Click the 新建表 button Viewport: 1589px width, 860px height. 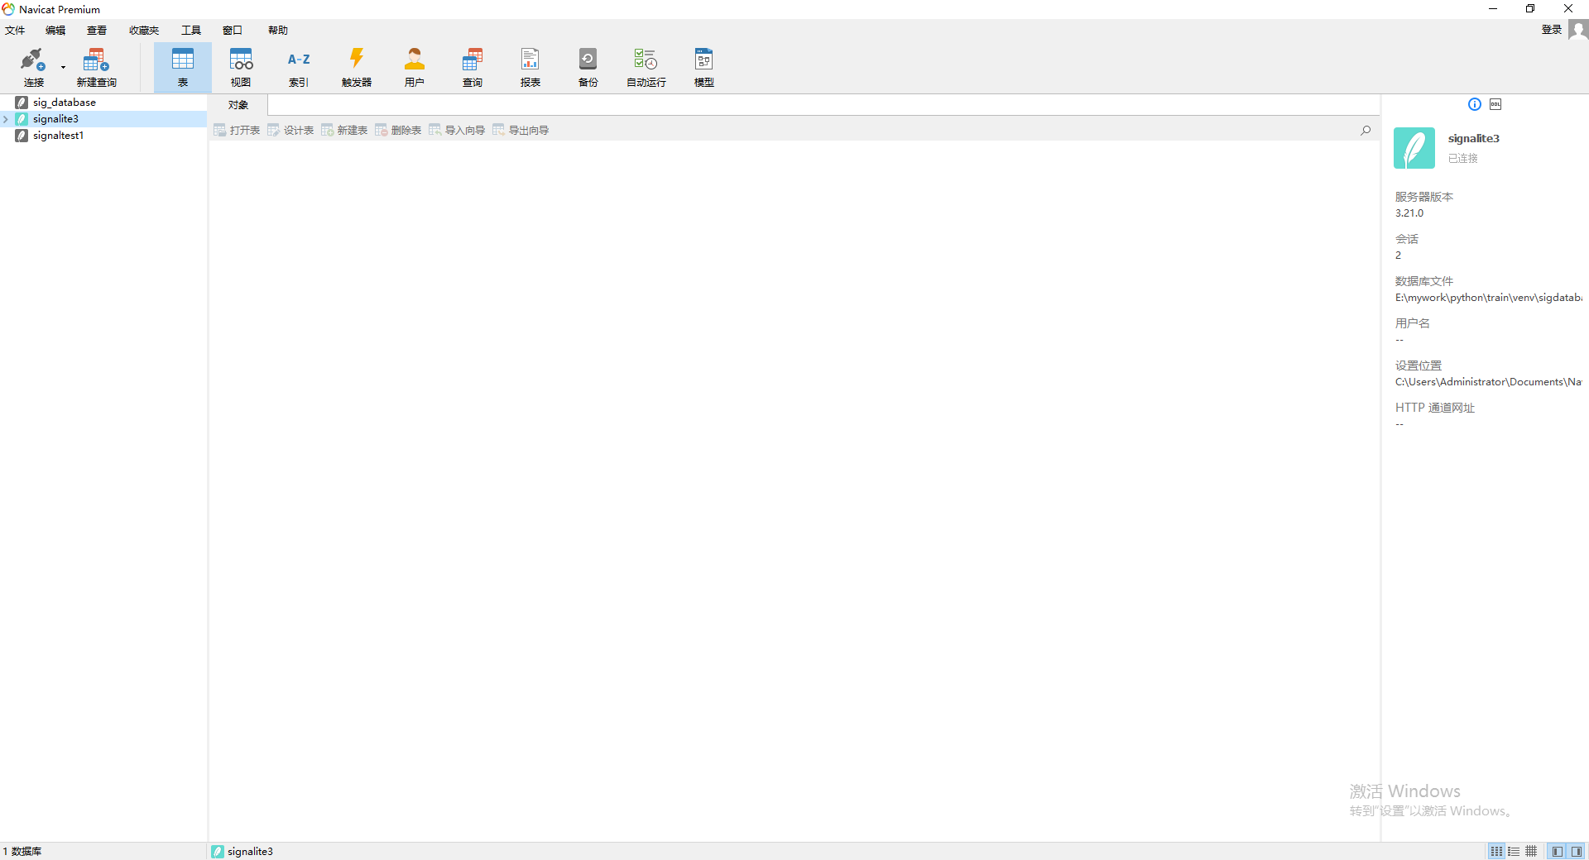tap(344, 131)
